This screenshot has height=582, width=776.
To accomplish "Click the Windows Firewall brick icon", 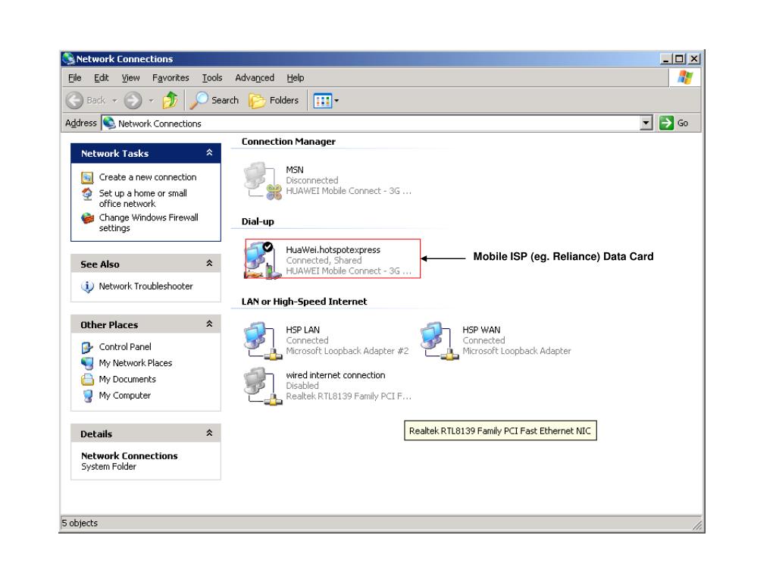I will 88,218.
